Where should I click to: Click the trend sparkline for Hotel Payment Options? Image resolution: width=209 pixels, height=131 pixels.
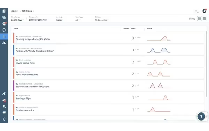(159, 74)
